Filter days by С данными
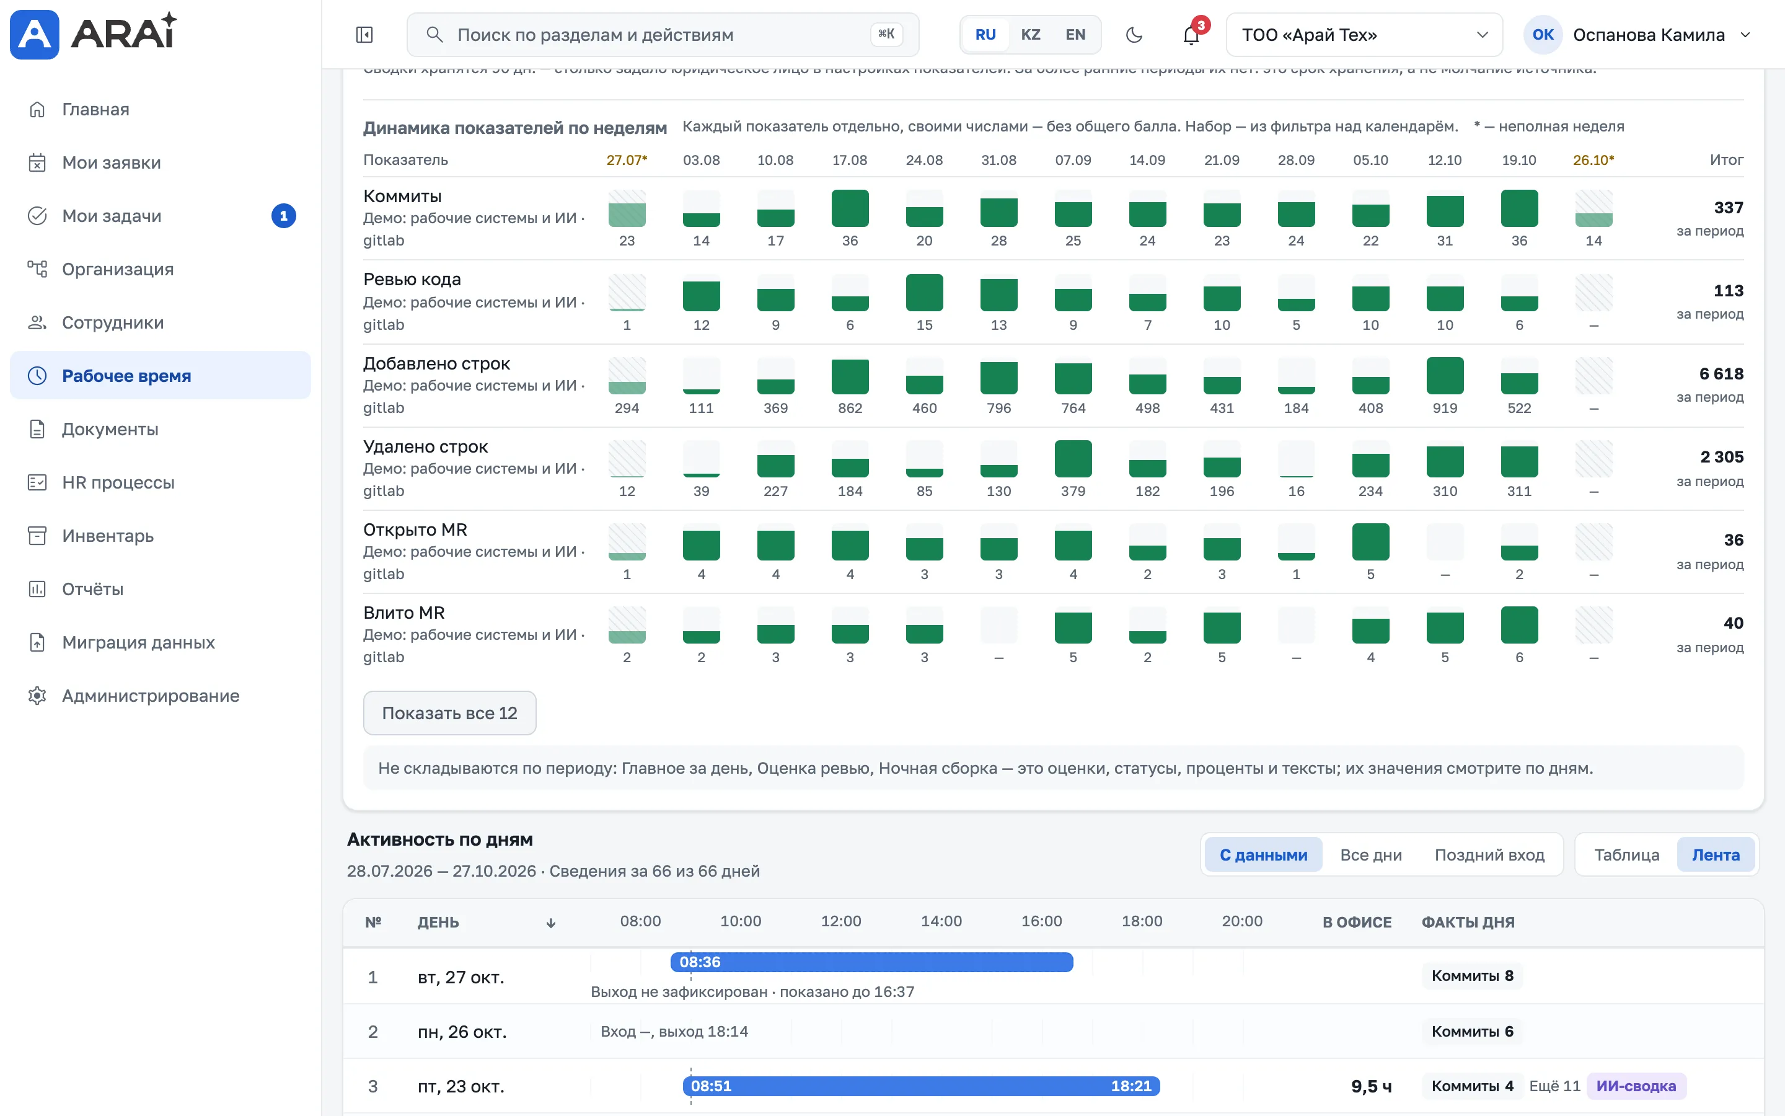 1264,855
